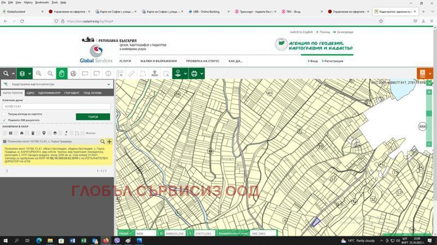The image size is (437, 245).
Task: Click the upload file toolbar icon
Action: tap(155, 73)
